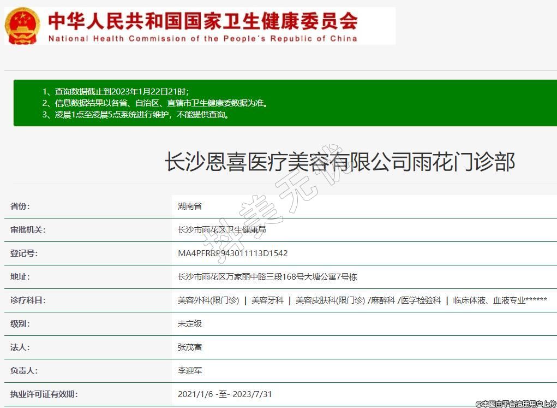Click the 执业许可证有效期 row label
The height and width of the screenshot is (408, 557).
44,394
